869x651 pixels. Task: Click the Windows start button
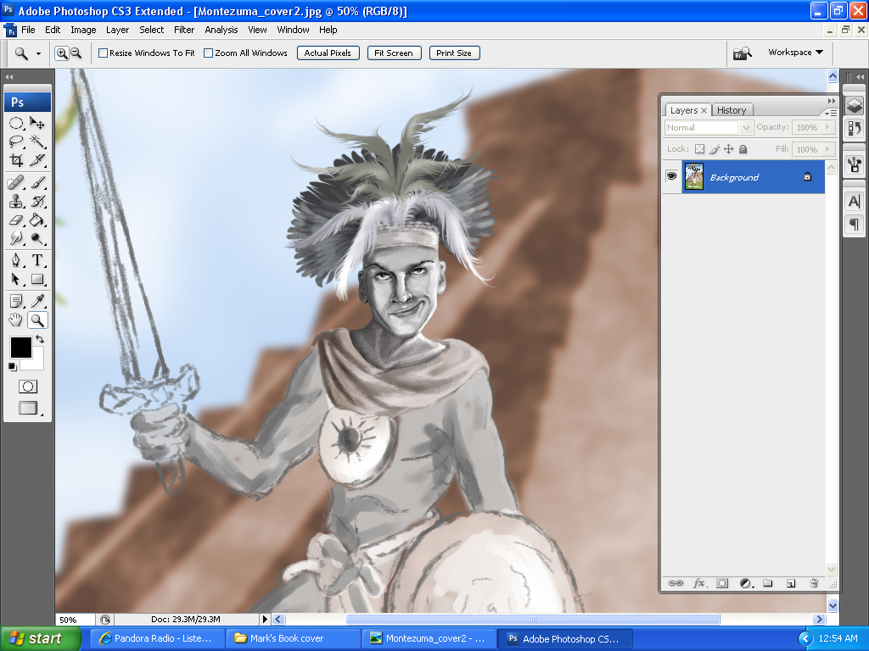[40, 639]
